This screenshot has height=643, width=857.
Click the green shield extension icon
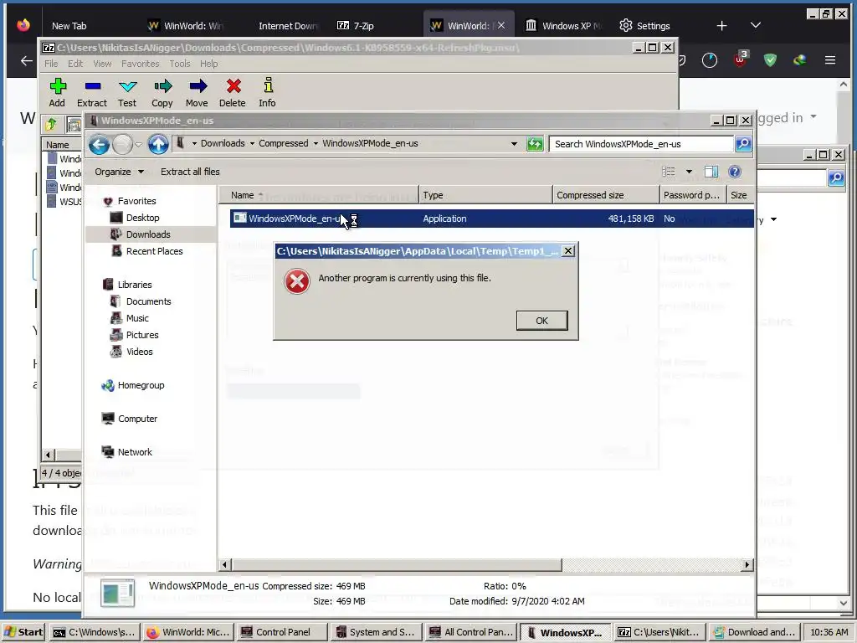point(770,59)
